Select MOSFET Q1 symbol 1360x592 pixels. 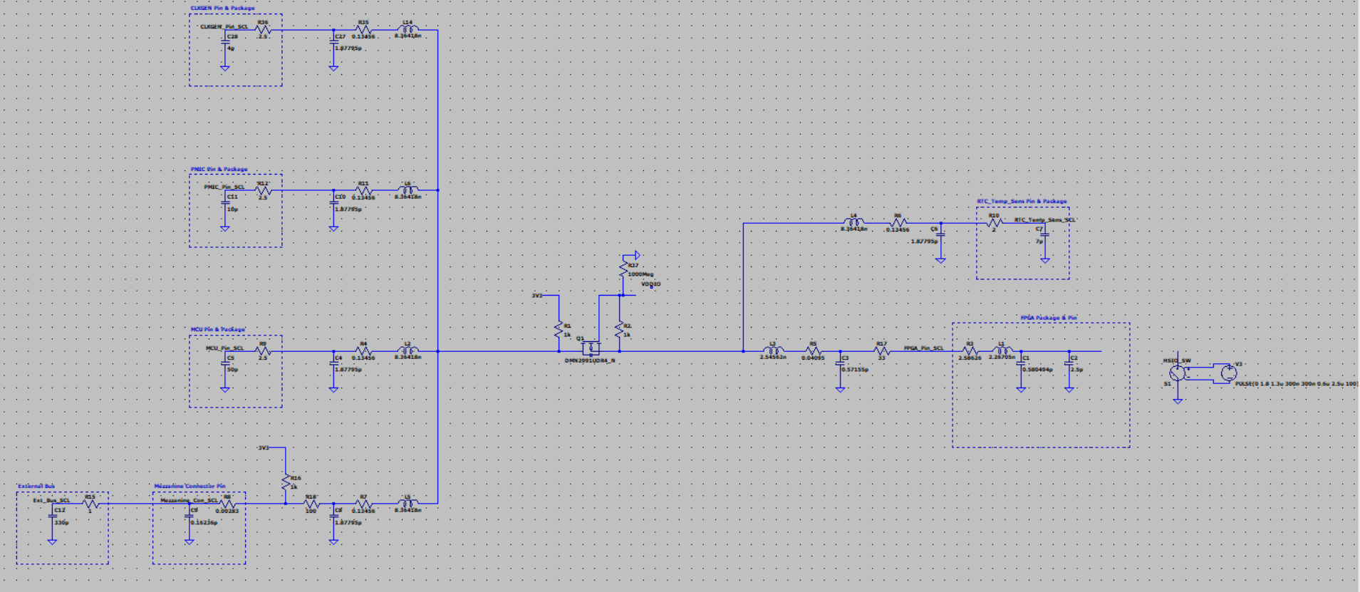(x=590, y=348)
